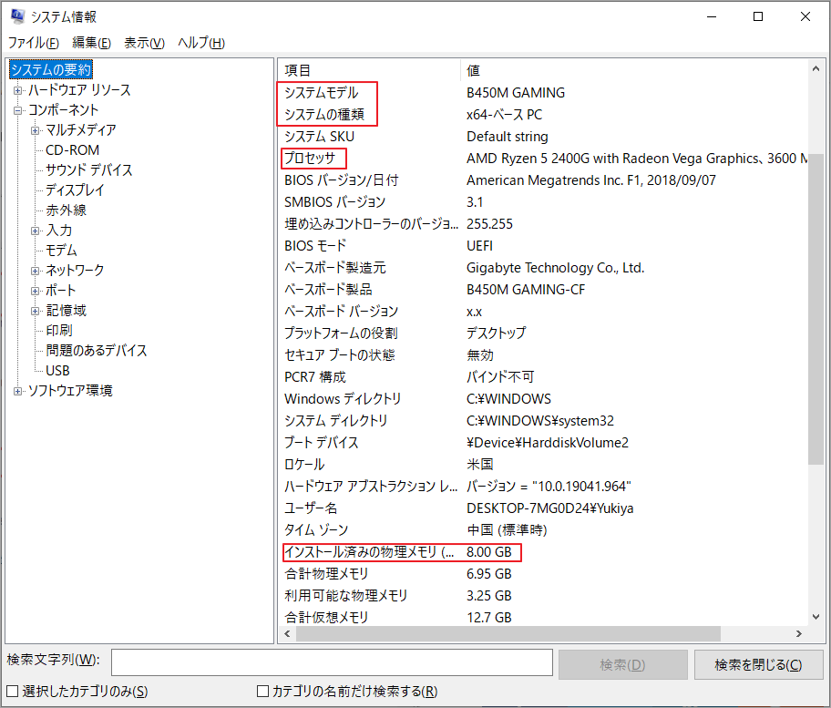Screen dimensions: 831x708
Task: Select the 利用可能な物理メモリ row
Action: [x=543, y=596]
